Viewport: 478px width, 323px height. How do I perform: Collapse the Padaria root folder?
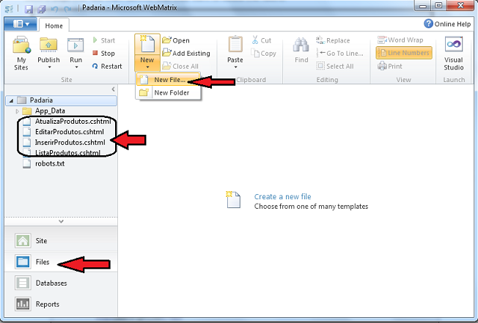pos(11,100)
